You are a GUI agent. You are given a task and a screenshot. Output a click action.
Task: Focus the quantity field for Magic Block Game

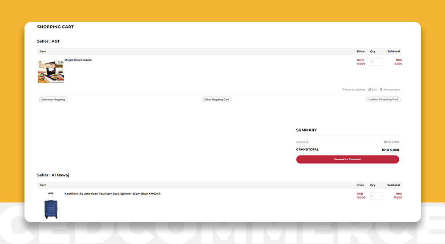click(x=376, y=62)
